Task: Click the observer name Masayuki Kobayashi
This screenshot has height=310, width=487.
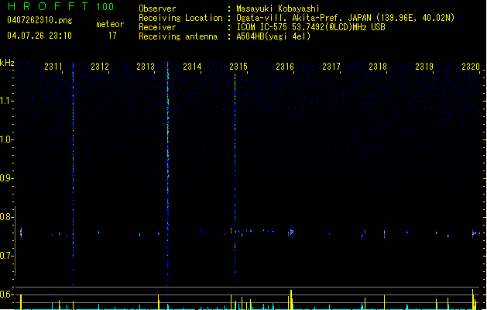Action: tap(278, 9)
